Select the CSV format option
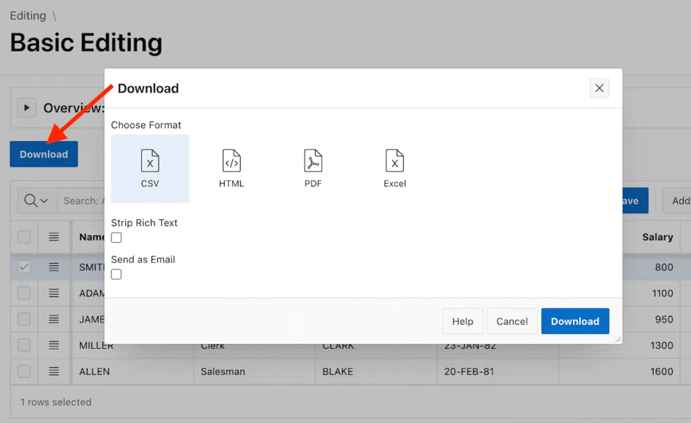This screenshot has height=423, width=691. 150,169
